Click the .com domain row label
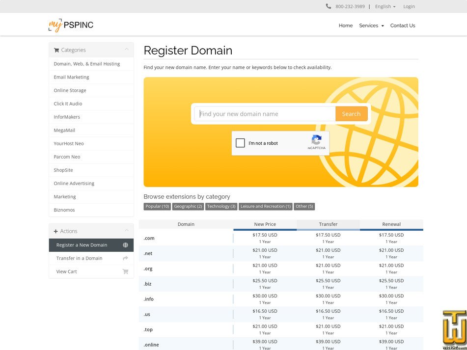The width and height of the screenshot is (467, 350). pyautogui.click(x=149, y=238)
